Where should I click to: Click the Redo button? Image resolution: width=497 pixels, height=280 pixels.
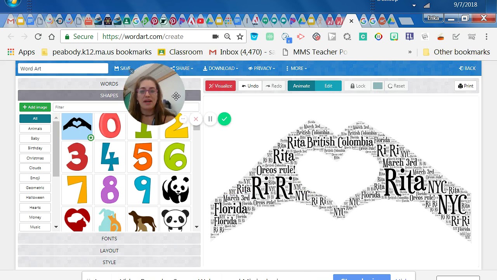(274, 86)
